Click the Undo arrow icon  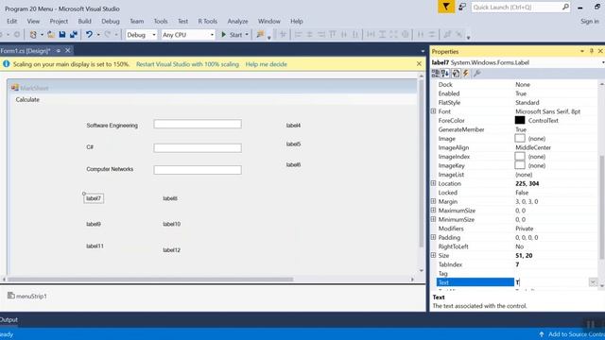[89, 35]
